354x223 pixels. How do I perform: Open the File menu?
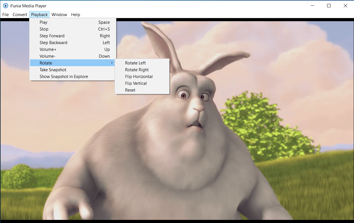[x=5, y=15]
